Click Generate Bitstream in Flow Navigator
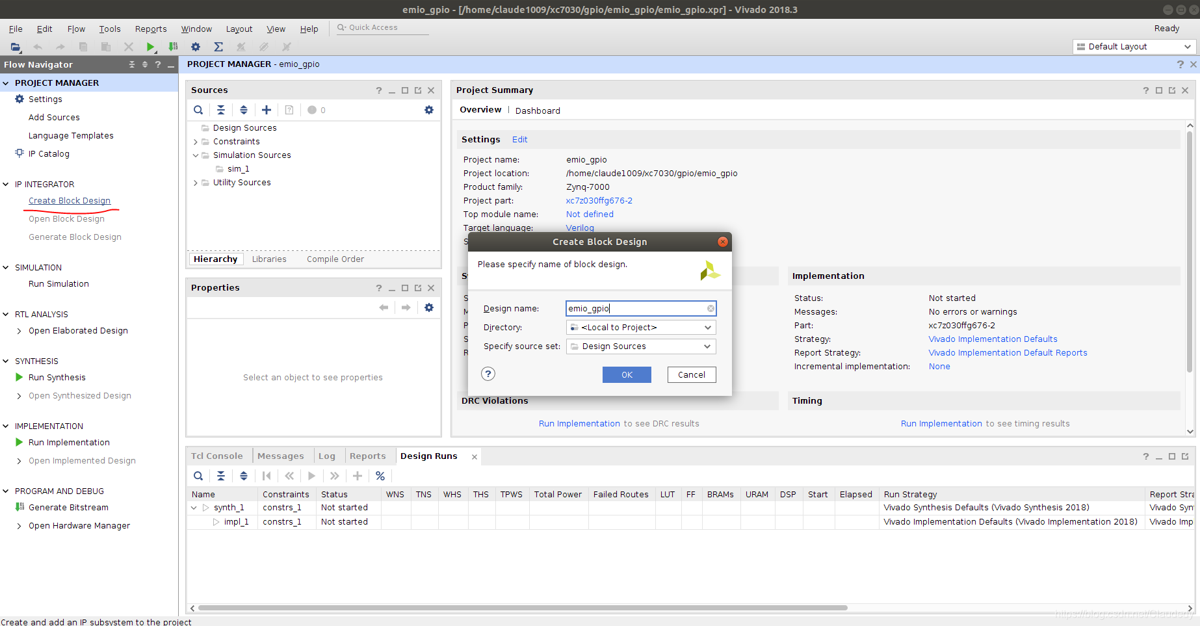1200x626 pixels. (68, 508)
